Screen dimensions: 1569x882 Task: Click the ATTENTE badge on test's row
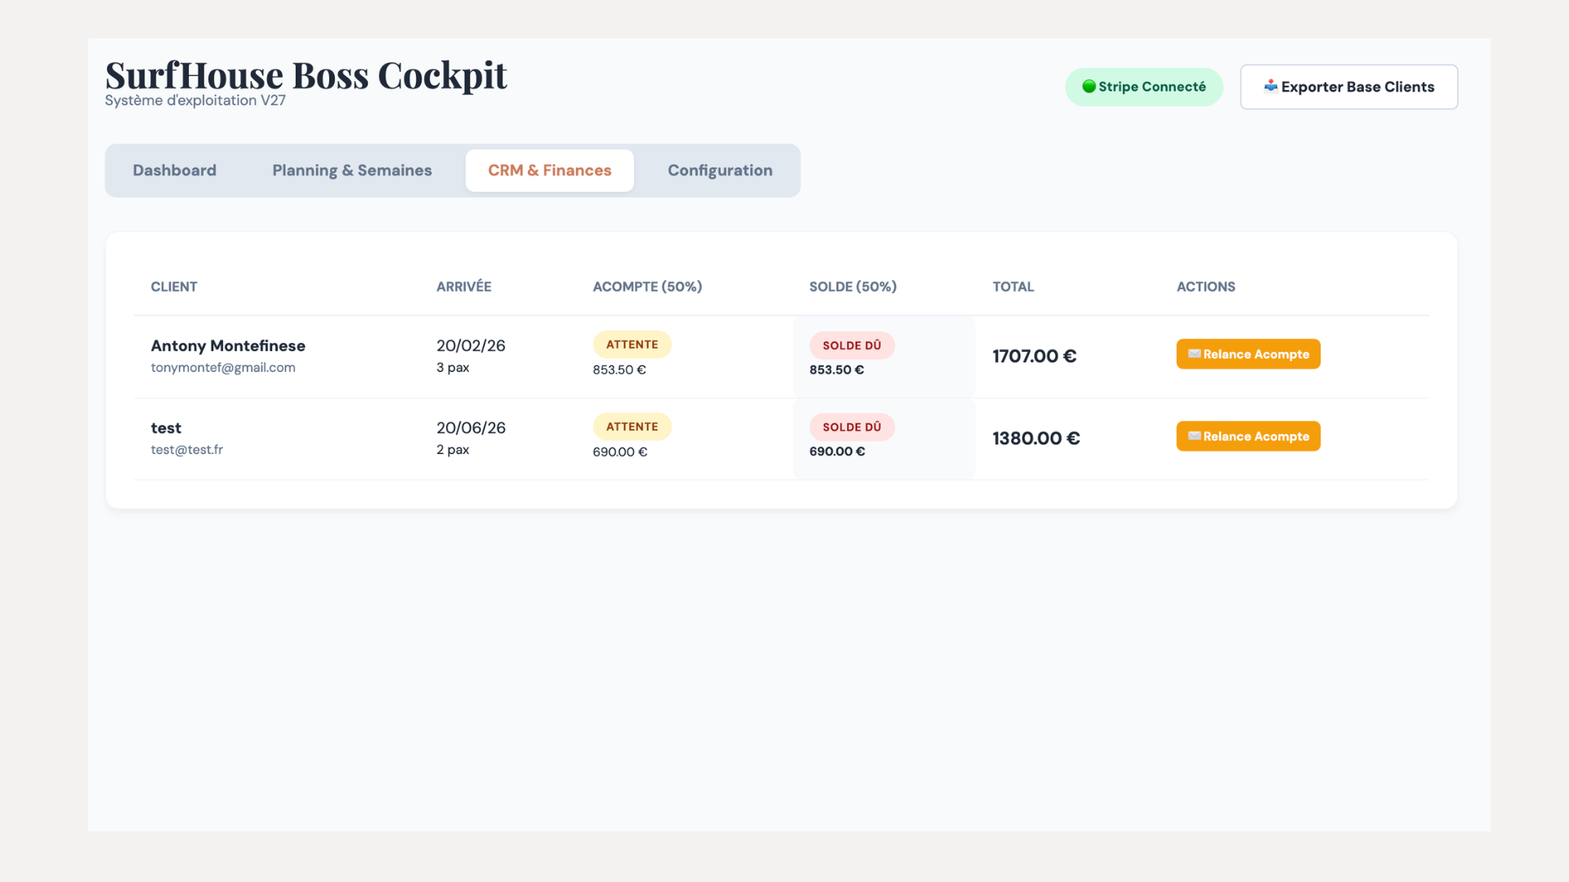tap(632, 426)
